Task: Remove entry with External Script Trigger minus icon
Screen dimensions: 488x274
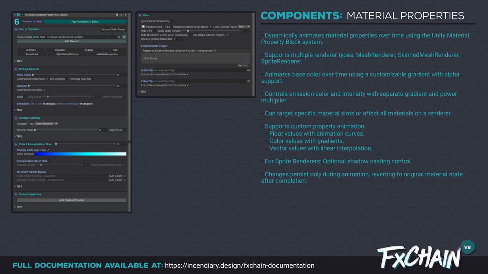Action: pos(245,65)
